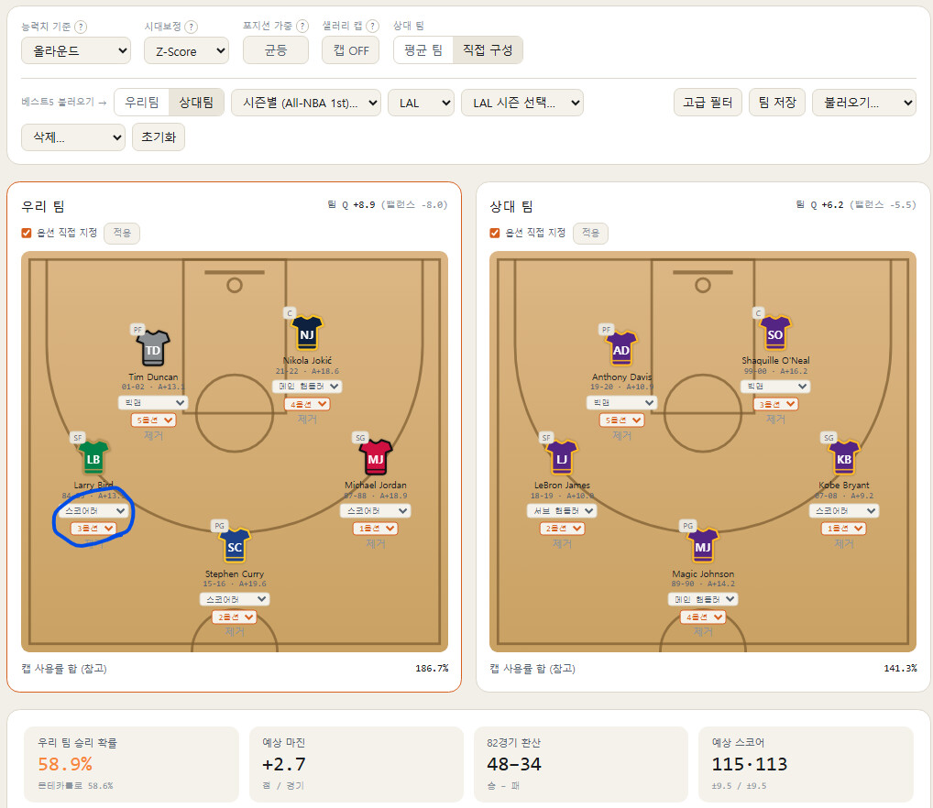The width and height of the screenshot is (933, 808).
Task: Click the 고급 필터 button
Action: click(x=708, y=103)
